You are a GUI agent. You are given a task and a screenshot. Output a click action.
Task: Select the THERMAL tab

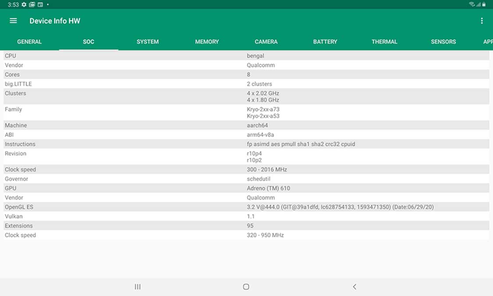384,42
